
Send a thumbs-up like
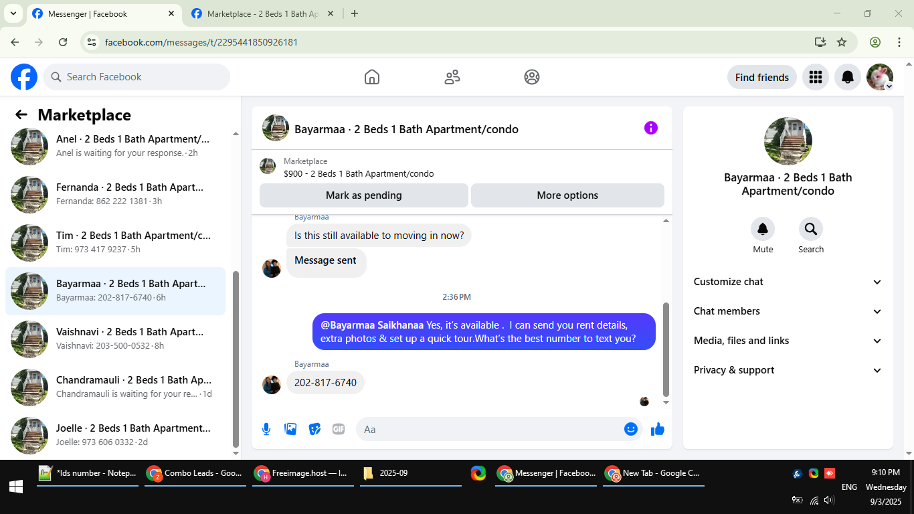pos(658,429)
